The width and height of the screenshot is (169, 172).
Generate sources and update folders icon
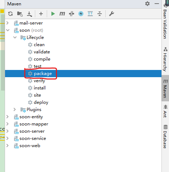[x=20, y=14]
